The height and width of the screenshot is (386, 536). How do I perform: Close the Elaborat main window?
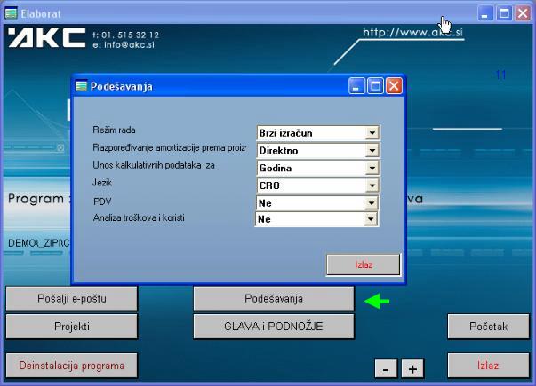523,13
